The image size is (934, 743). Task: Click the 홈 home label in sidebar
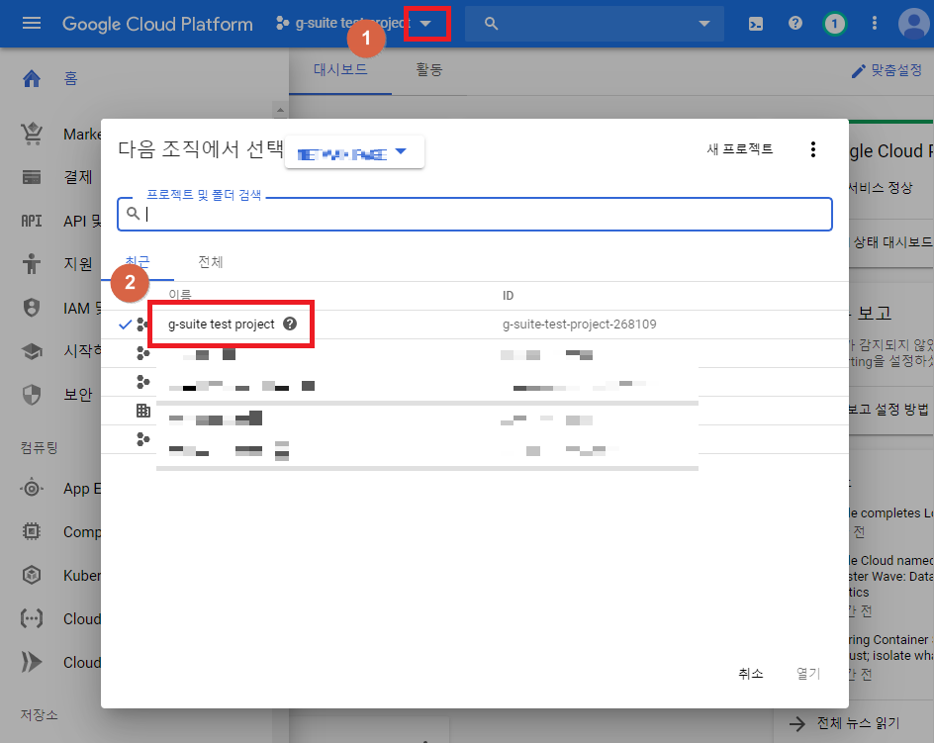(x=71, y=78)
